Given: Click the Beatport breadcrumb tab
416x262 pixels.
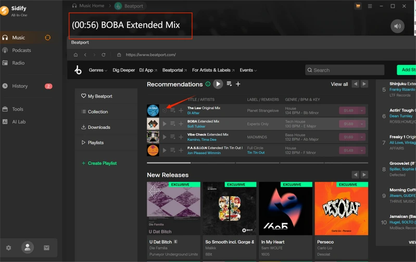Looking at the screenshot, I should click(130, 6).
